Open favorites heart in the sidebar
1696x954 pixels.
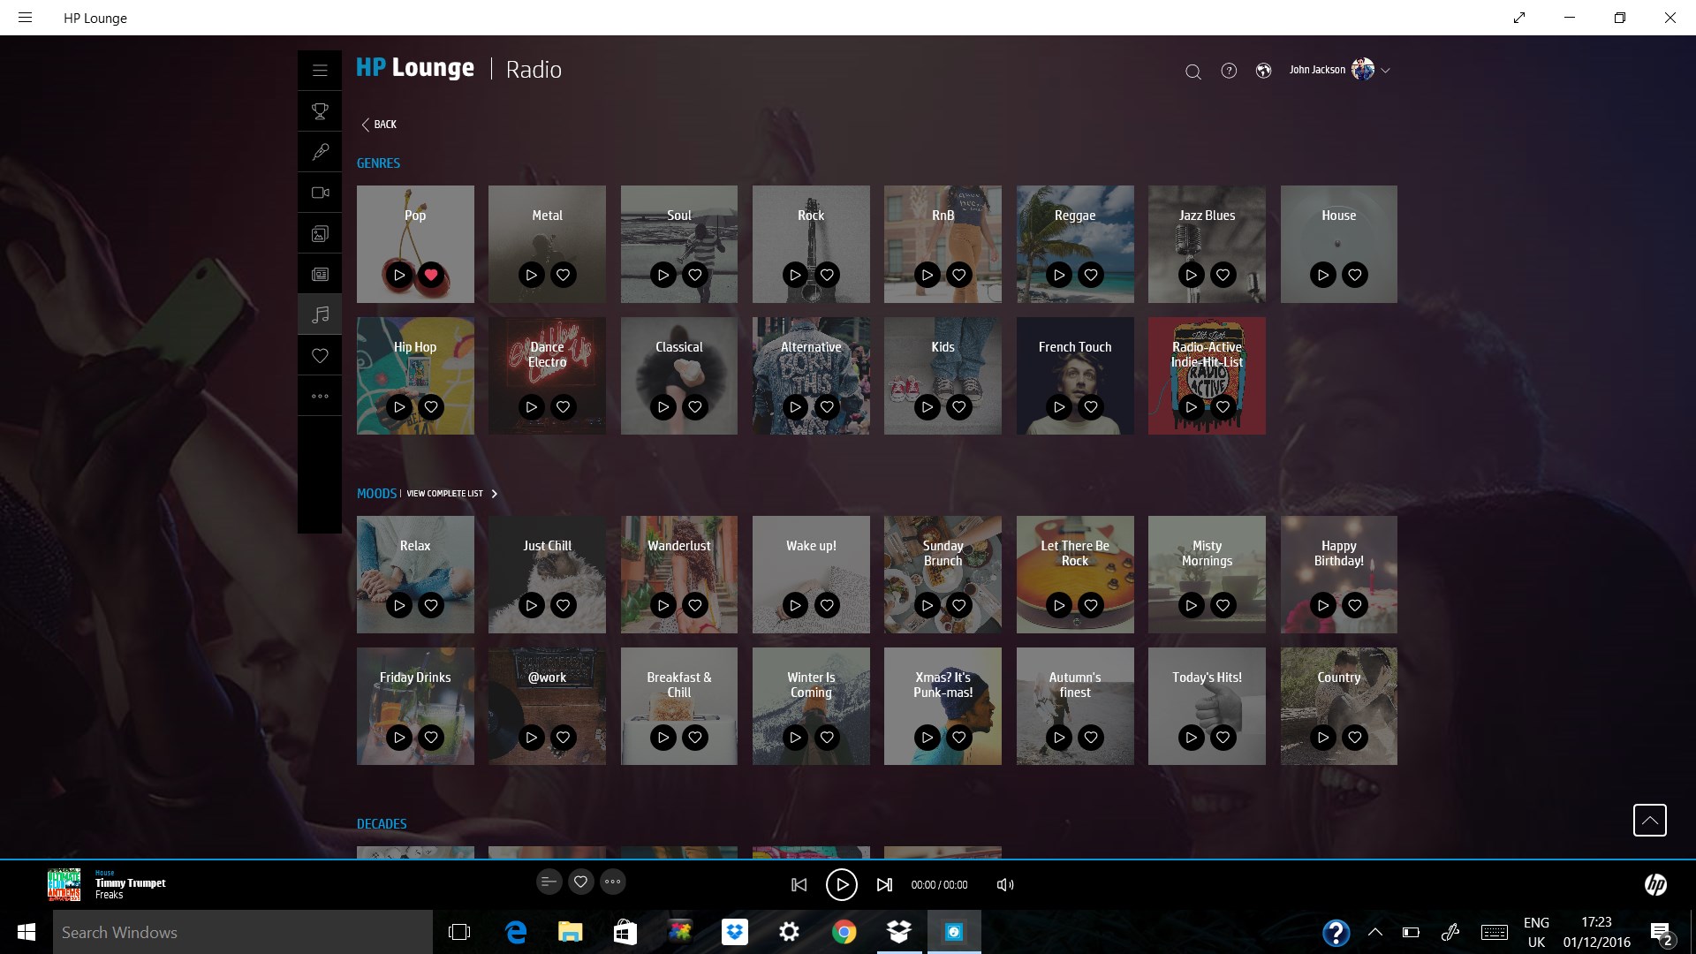tap(320, 355)
